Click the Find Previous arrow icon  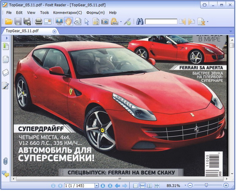tap(182, 22)
